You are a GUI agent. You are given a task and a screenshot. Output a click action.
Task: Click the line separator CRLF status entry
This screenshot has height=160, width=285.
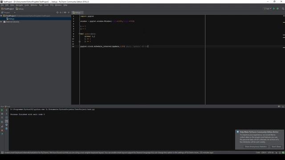[264, 152]
